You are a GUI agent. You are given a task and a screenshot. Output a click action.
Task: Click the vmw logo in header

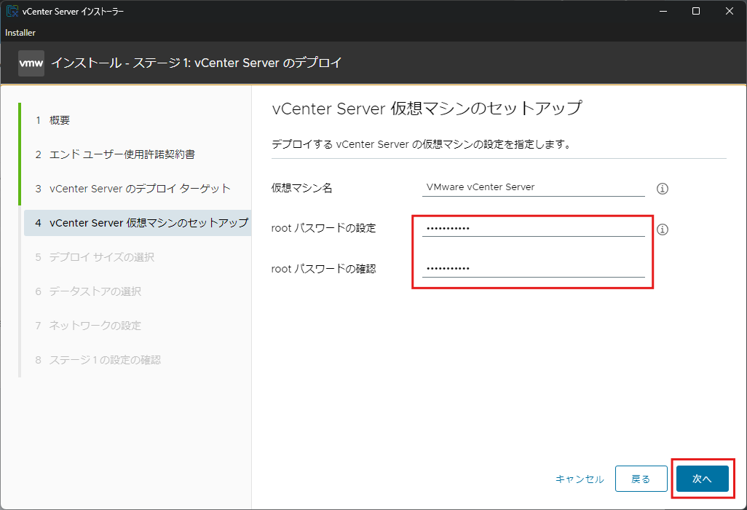(31, 63)
